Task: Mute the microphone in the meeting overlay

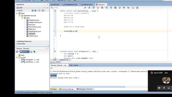Action: point(164,88)
